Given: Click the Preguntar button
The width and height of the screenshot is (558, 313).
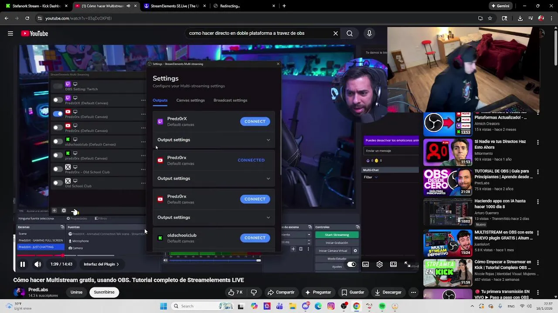Looking at the screenshot, I should pos(318,292).
